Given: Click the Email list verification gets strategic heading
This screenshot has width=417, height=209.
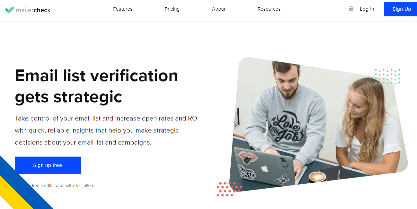Looking at the screenshot, I should click(97, 86).
